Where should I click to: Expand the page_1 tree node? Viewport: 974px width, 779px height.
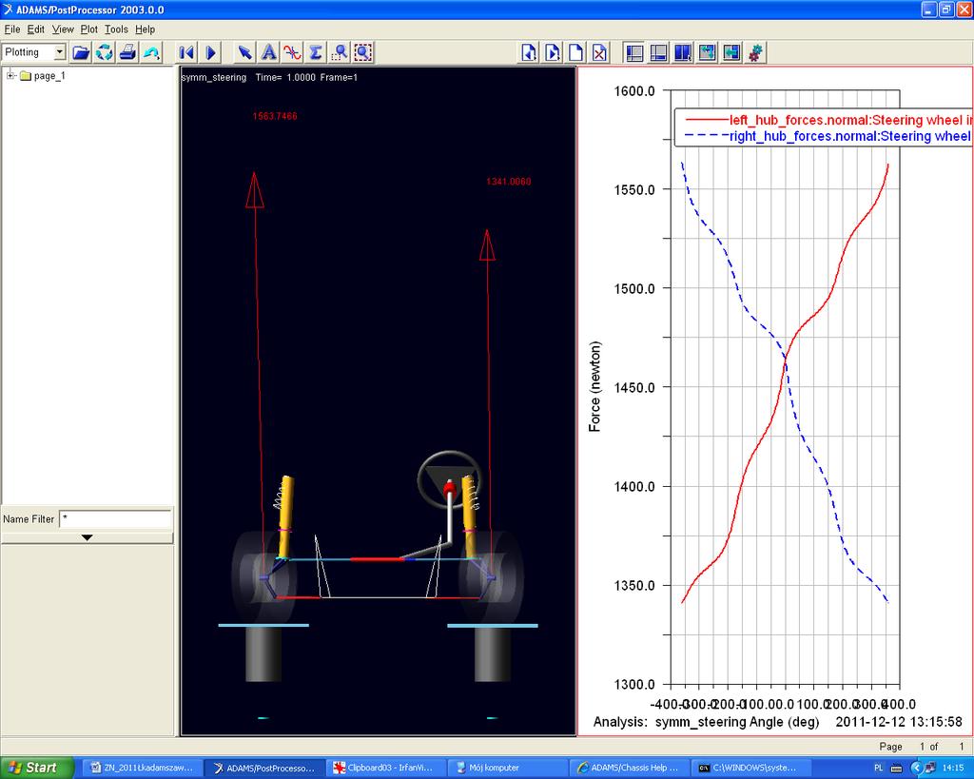[x=10, y=76]
